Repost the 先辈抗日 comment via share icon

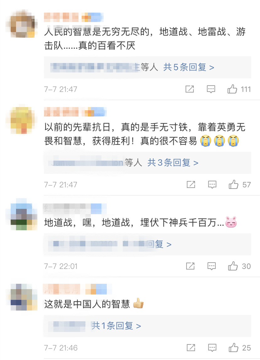191,184
